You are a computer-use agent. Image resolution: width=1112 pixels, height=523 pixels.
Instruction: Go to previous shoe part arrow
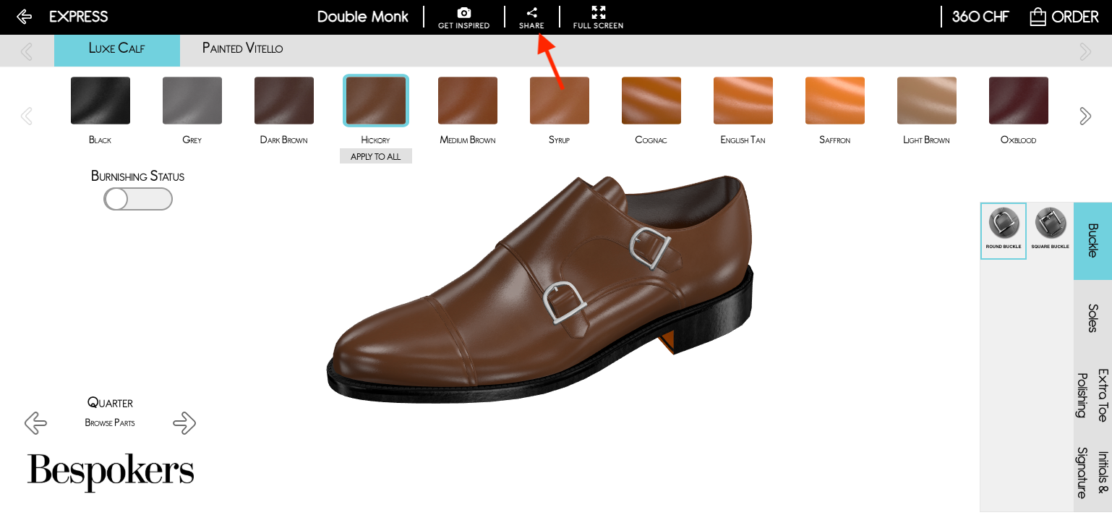click(x=35, y=423)
